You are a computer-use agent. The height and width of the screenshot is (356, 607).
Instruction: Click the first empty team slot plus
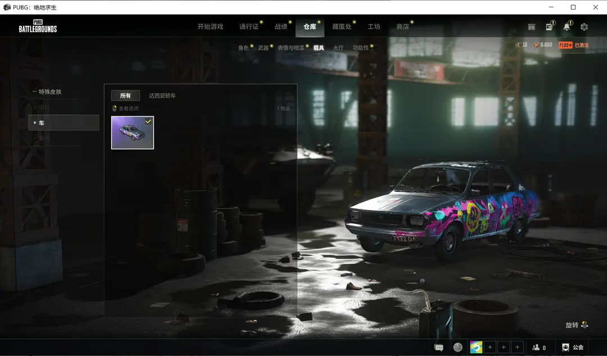tap(490, 348)
